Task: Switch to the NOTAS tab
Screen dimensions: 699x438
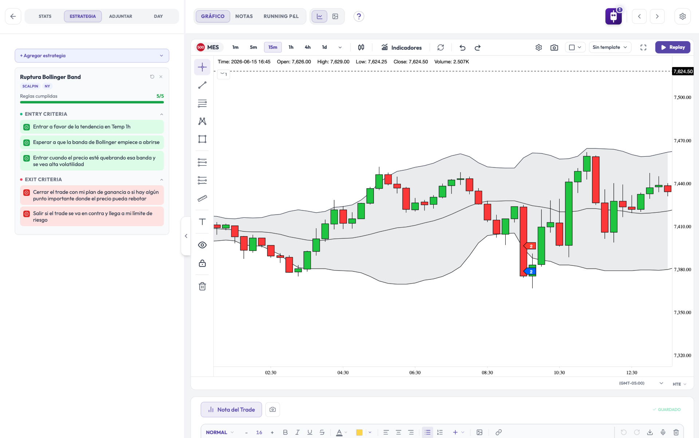Action: [244, 16]
